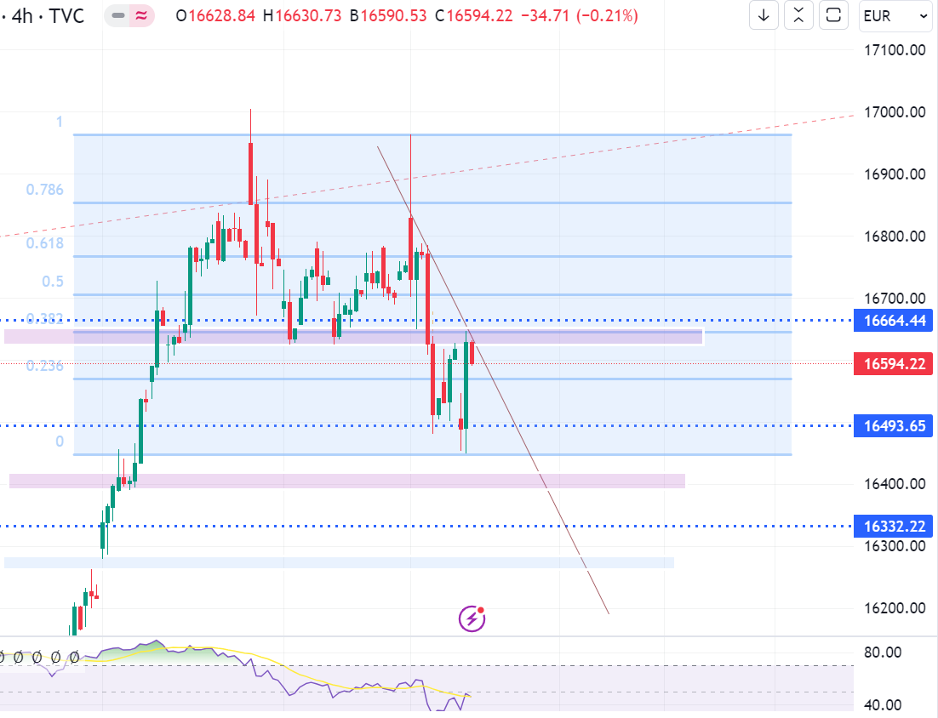938x718 pixels.
Task: Select the Fibonacci 0.5 level label
Action: [x=53, y=281]
